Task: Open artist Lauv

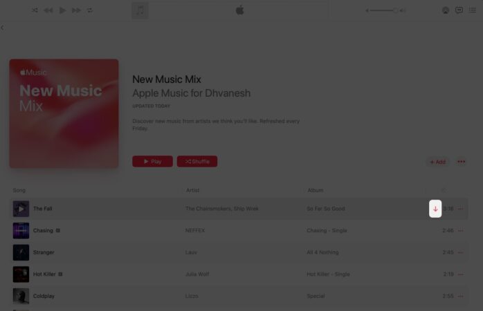Action: tap(191, 252)
